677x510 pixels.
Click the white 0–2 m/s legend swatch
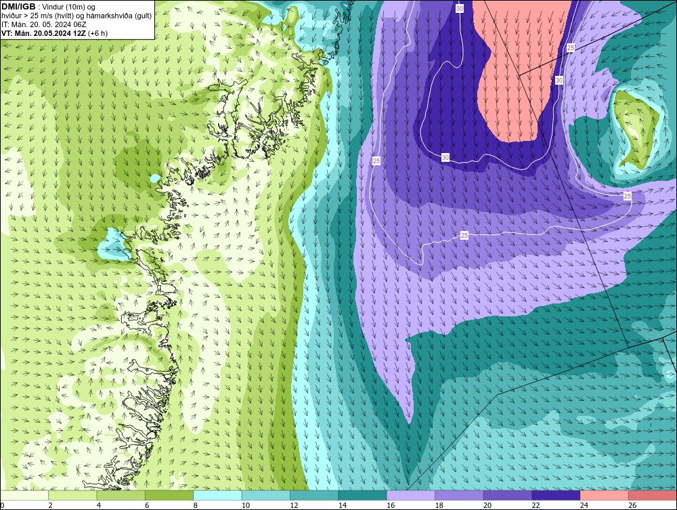[x=24, y=495]
